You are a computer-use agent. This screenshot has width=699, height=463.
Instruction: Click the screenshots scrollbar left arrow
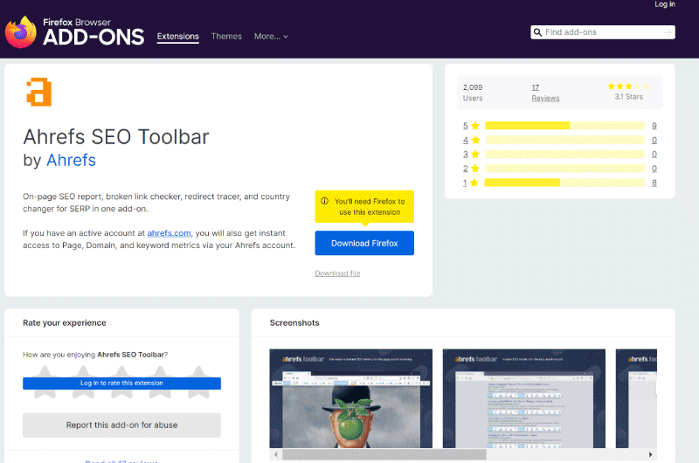point(276,454)
